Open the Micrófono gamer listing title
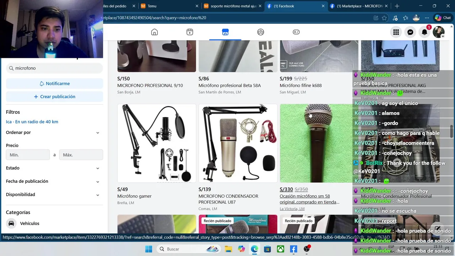 (134, 196)
